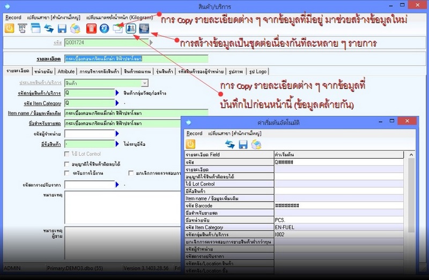Viewport: 429px width, 280px height.
Task: Click the blue swap arrows icon in the dialog toolbar
Action: pyautogui.click(x=230, y=144)
